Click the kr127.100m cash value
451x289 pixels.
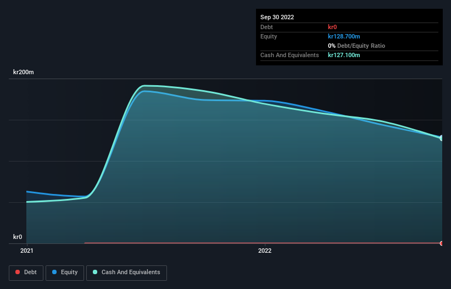tap(344, 55)
